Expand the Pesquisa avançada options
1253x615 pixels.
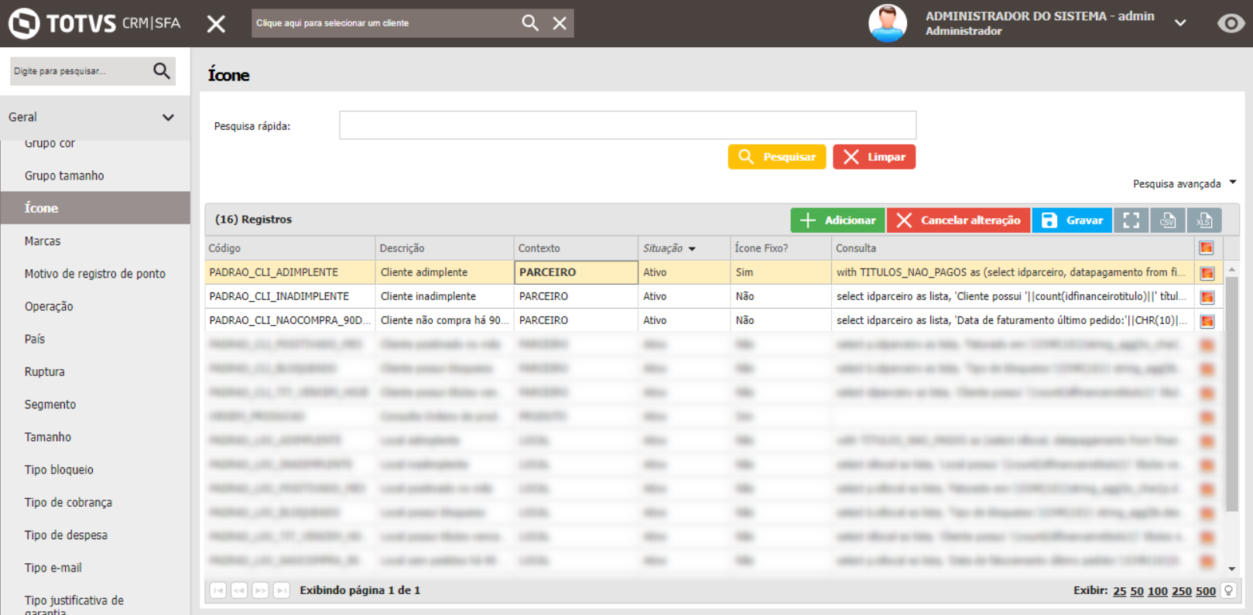coord(1184,183)
